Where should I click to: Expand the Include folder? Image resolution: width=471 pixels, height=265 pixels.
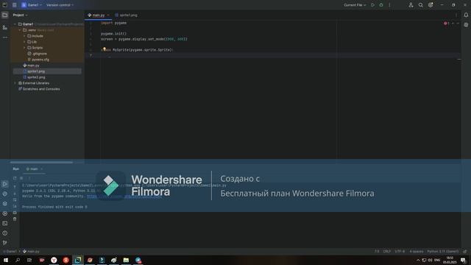coord(24,36)
